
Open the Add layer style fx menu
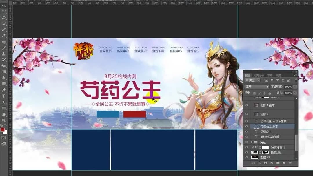pos(260,162)
